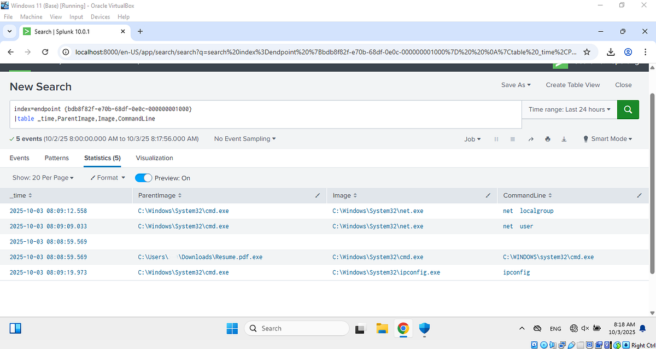View site information icon in address bar
Viewport: 656px width, 349px height.
pyautogui.click(x=65, y=53)
